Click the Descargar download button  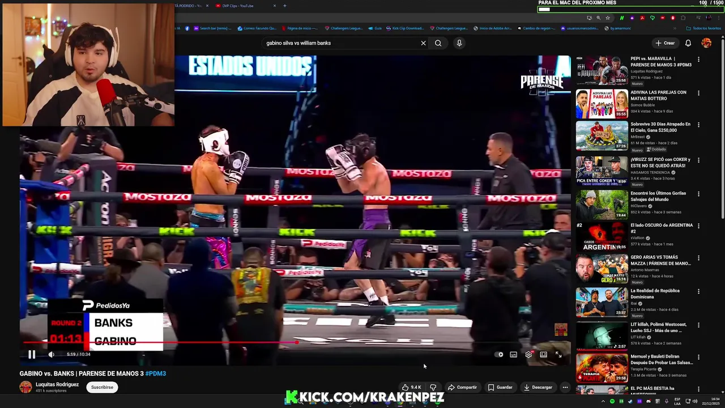tap(538, 388)
